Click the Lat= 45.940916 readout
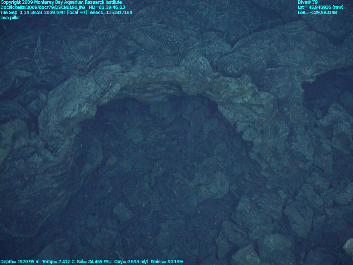 click(x=321, y=7)
